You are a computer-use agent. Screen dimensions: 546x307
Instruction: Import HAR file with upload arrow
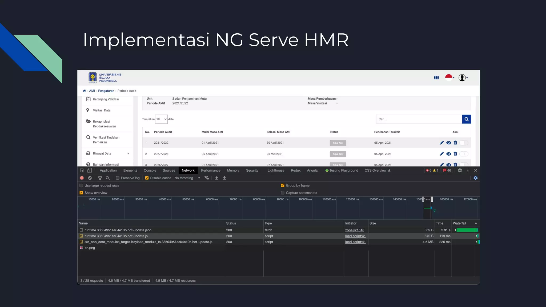(216, 178)
